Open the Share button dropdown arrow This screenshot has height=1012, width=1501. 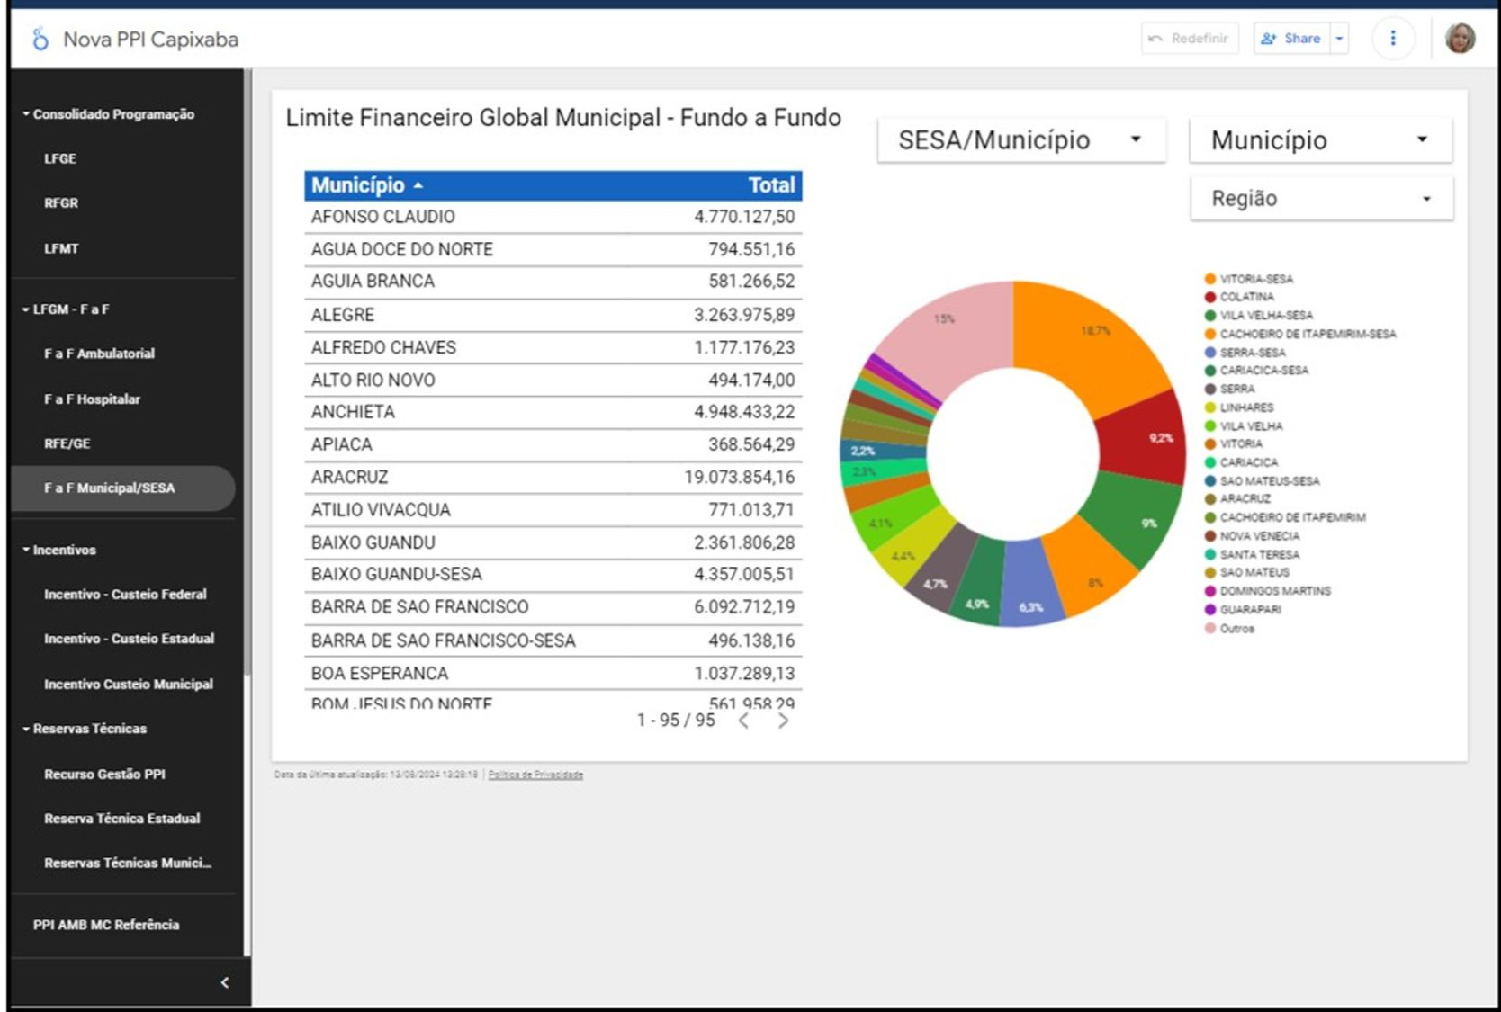pyautogui.click(x=1339, y=39)
